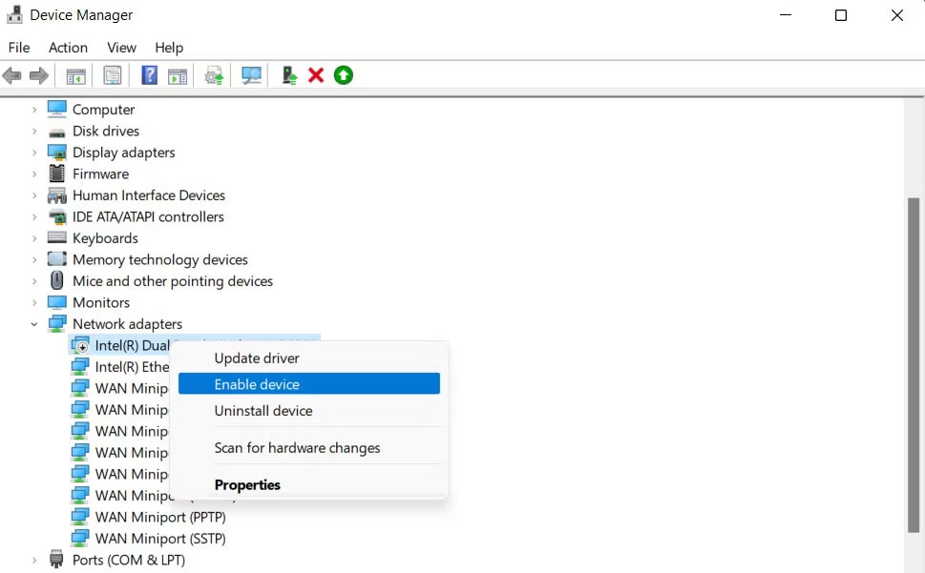Select the Computer category icon

pos(57,109)
